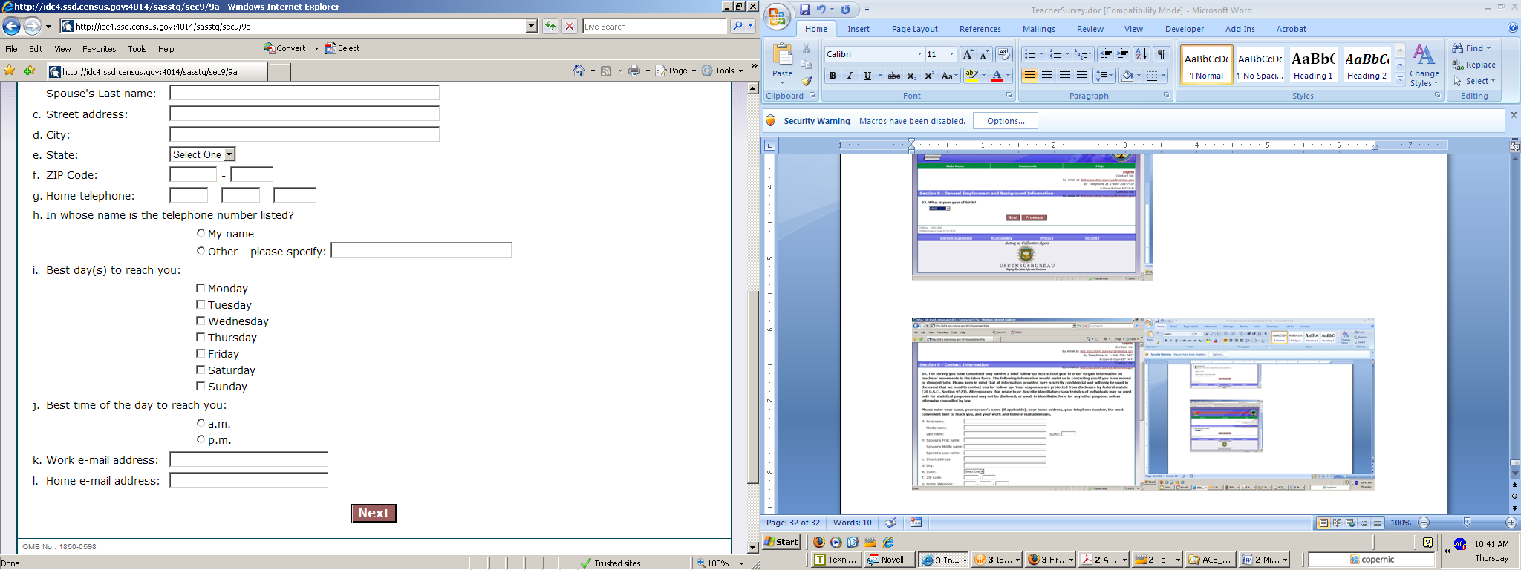1521x570 pixels.
Task: Open the font size dropdown
Action: (x=951, y=54)
